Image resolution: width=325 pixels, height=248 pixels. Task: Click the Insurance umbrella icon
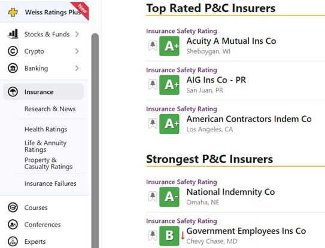click(13, 91)
